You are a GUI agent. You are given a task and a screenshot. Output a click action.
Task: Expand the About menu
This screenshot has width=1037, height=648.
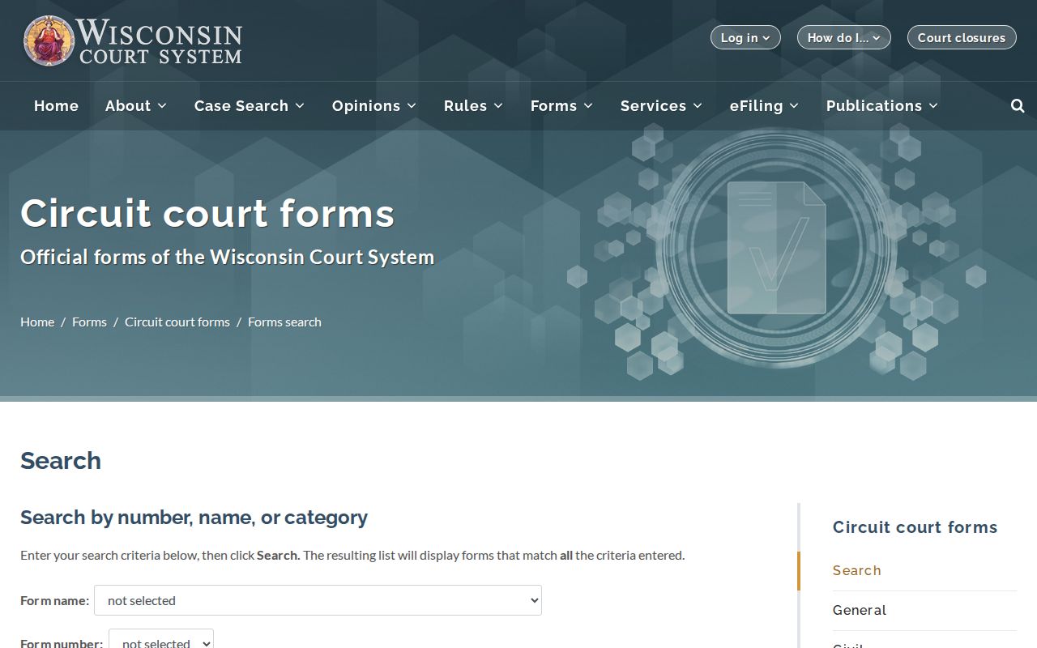(136, 106)
